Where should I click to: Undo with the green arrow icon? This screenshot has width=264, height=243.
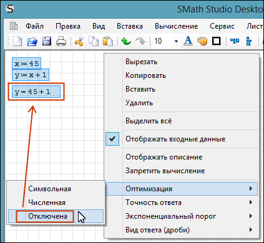pos(126,41)
